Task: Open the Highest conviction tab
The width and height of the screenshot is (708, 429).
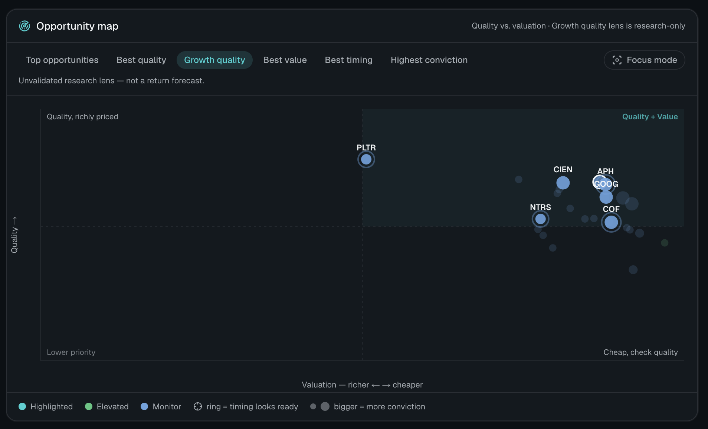Action: click(x=429, y=60)
